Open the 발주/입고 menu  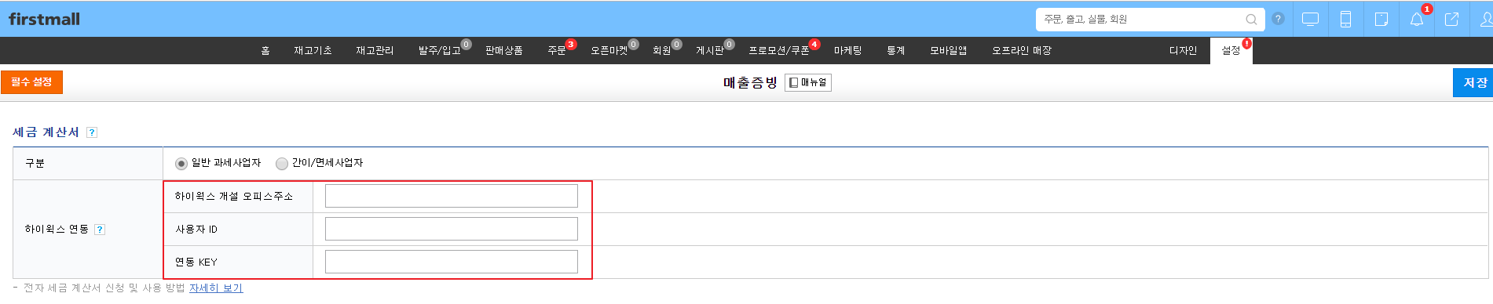[x=440, y=50]
